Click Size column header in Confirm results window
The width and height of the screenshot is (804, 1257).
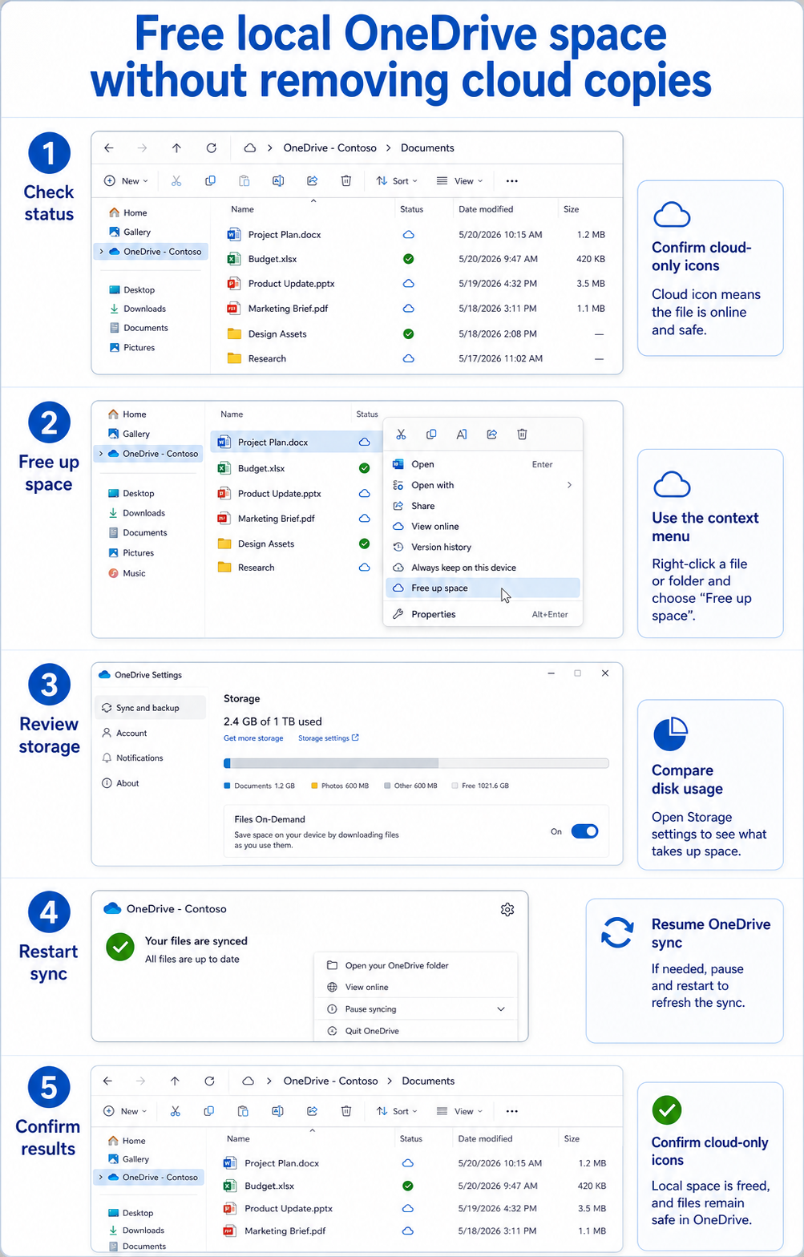point(572,1138)
